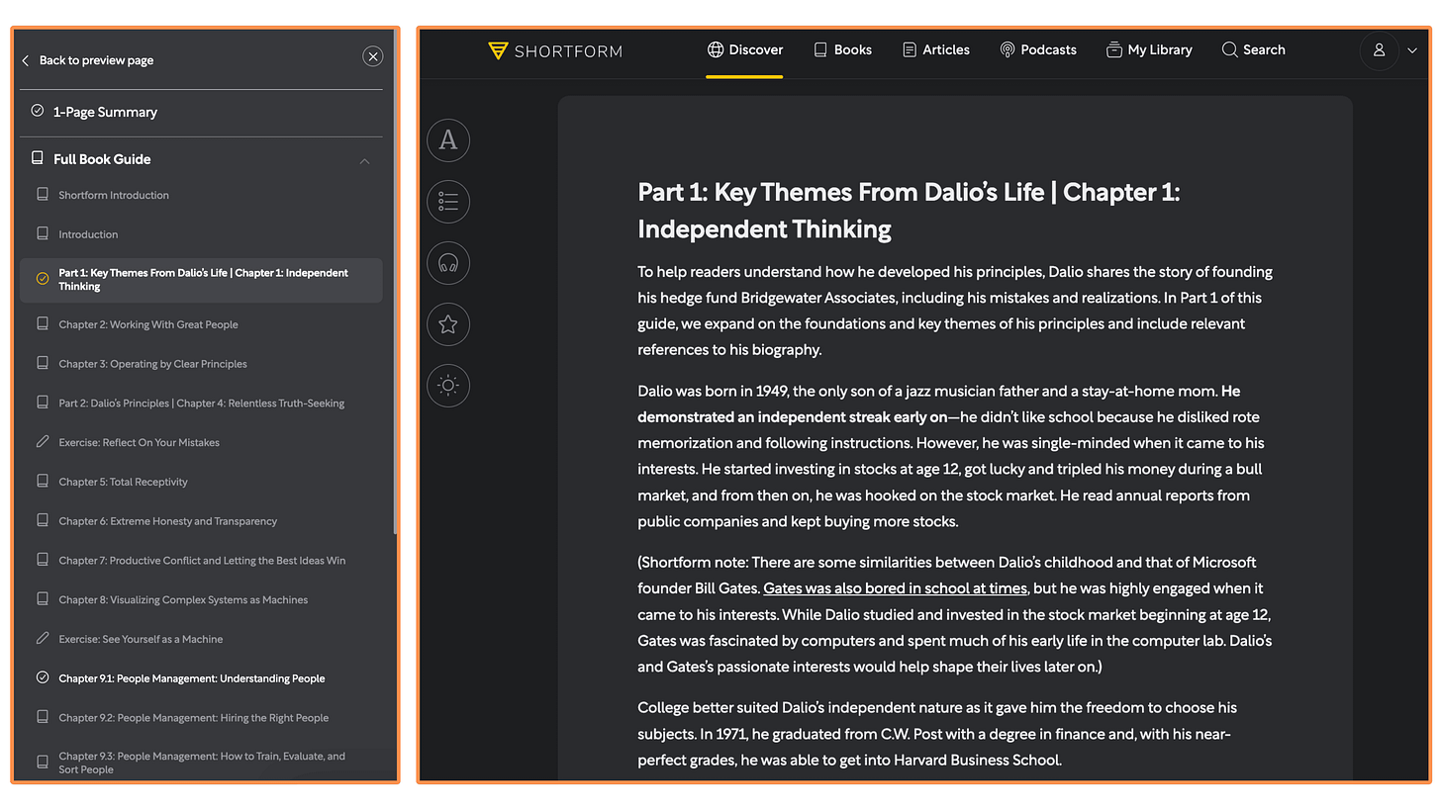Screen dimensions: 1441x810
Task: Star this book guide as a favorite
Action: (x=447, y=324)
